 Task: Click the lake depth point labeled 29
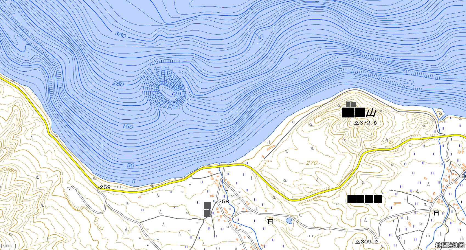[172, 94]
